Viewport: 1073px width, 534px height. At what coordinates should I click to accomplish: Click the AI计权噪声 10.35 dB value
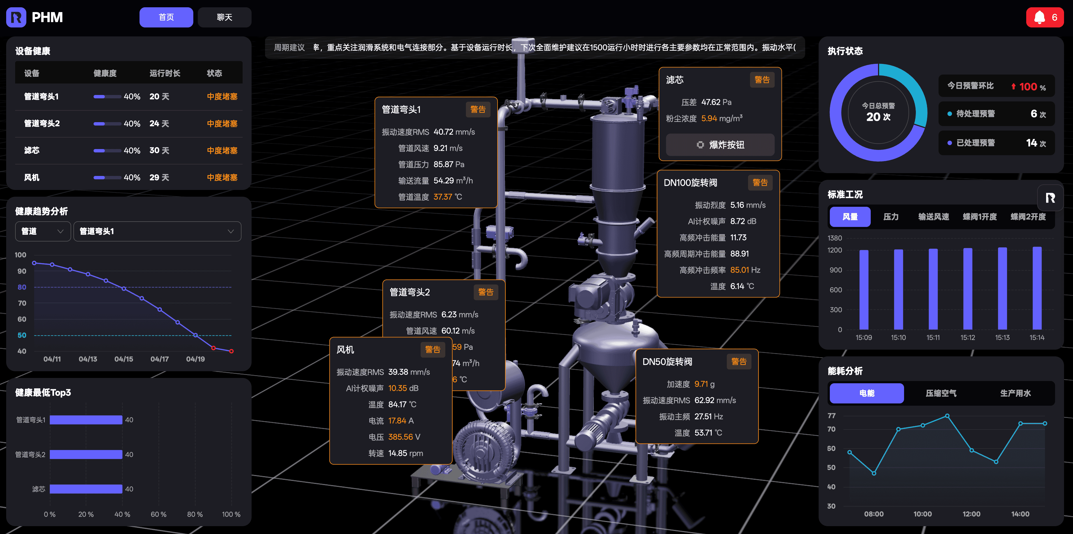403,388
